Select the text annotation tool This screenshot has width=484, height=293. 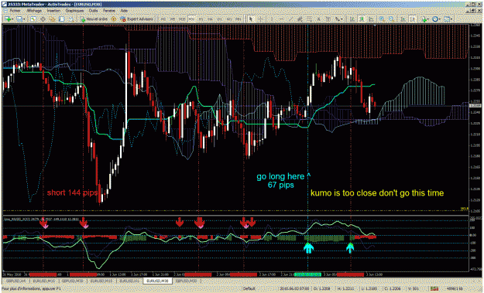(x=318, y=19)
